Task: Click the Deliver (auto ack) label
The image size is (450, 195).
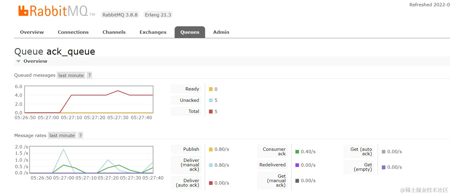Action: [x=186, y=183]
